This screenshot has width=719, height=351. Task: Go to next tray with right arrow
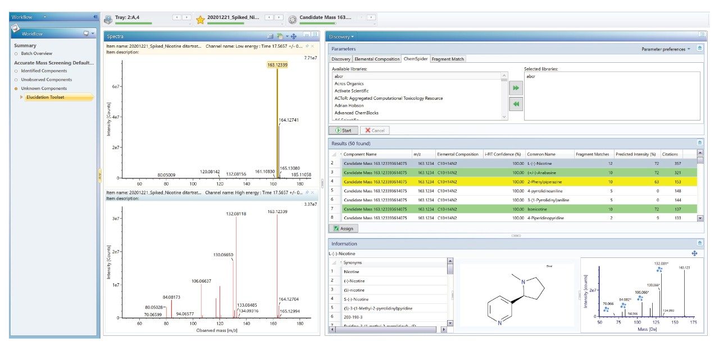[x=187, y=17]
